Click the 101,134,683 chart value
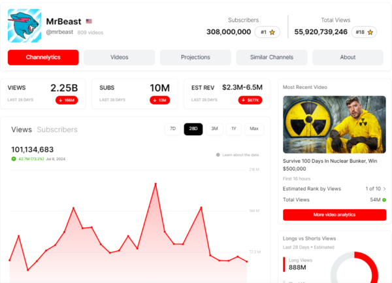Image resolution: width=392 pixels, height=283 pixels. click(33, 150)
